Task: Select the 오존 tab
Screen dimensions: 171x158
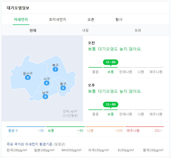Action: (91, 20)
